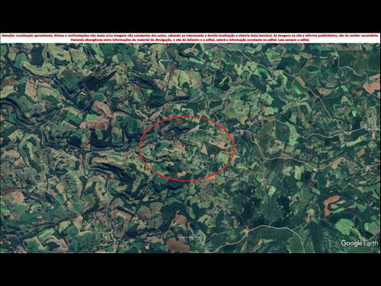This screenshot has width=381, height=286.
Task: Click the black letterbox bar above the map
Action: click(190, 16)
